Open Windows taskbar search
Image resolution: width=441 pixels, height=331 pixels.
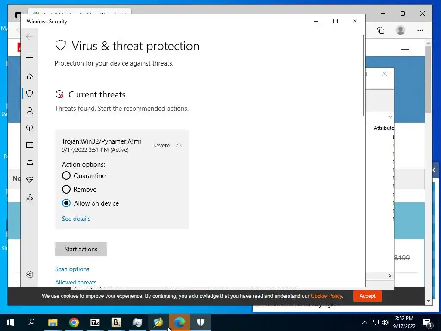[x=31, y=322]
